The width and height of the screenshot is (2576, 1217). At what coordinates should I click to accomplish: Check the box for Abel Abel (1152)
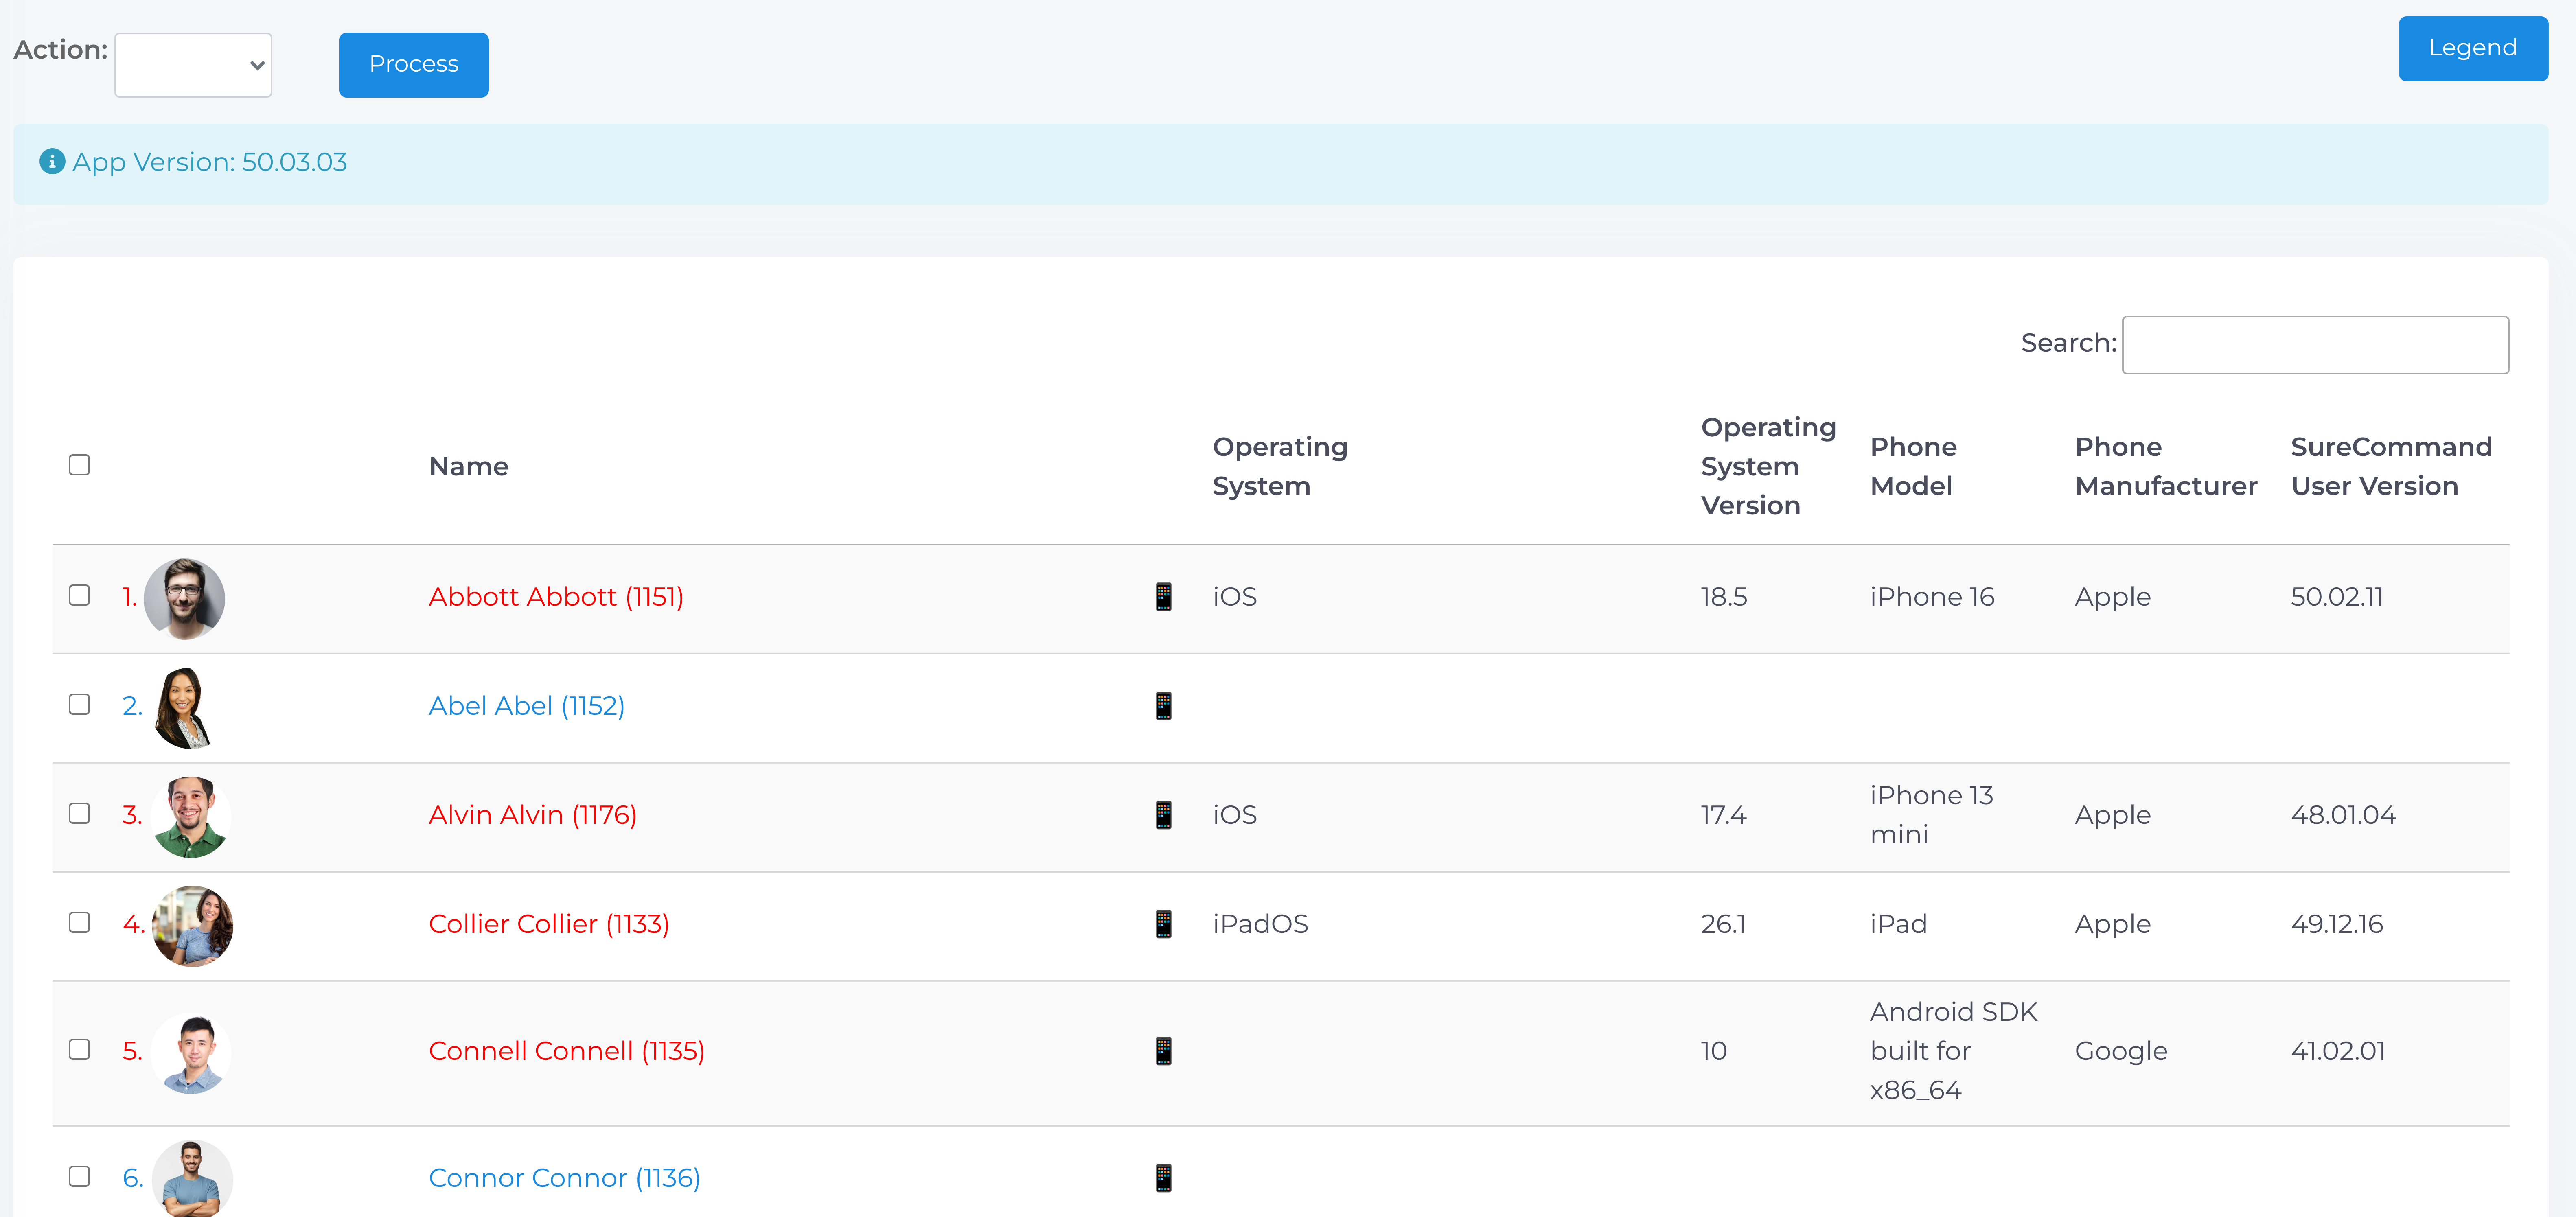[79, 704]
